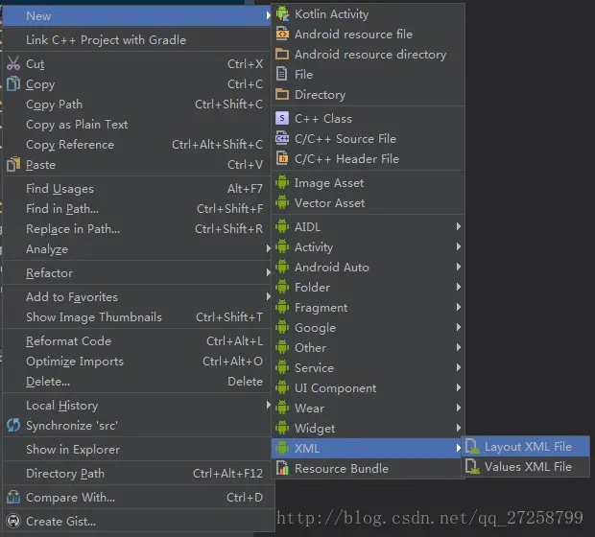Click the Image Asset android icon
This screenshot has width=595, height=537.
(282, 182)
